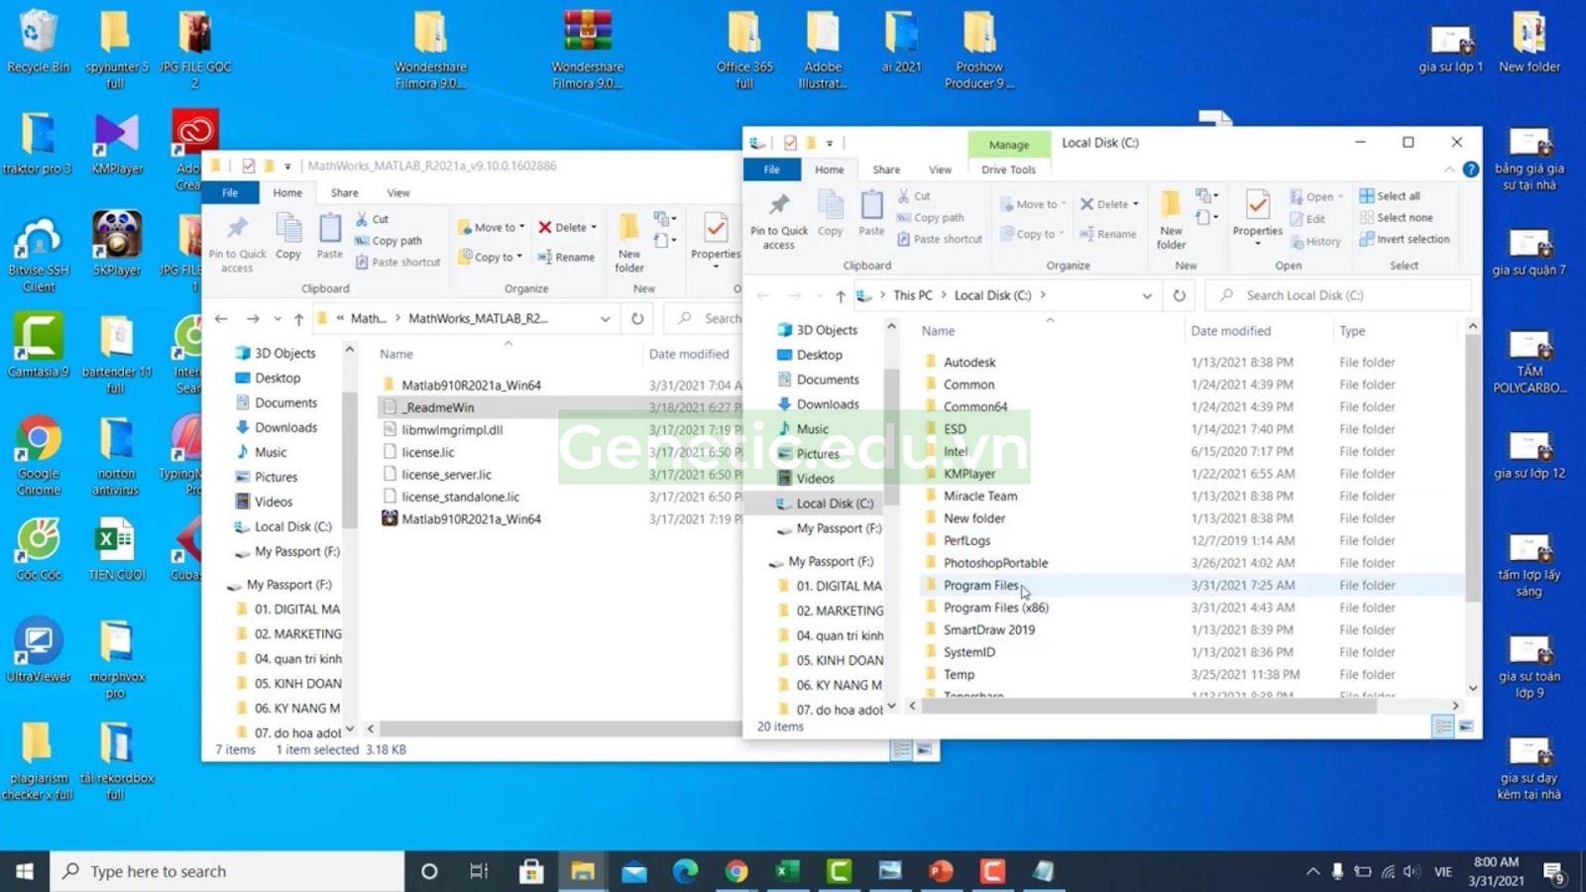This screenshot has height=892, width=1586.
Task: Open Share tab in MATLAB folder window
Action: point(344,192)
